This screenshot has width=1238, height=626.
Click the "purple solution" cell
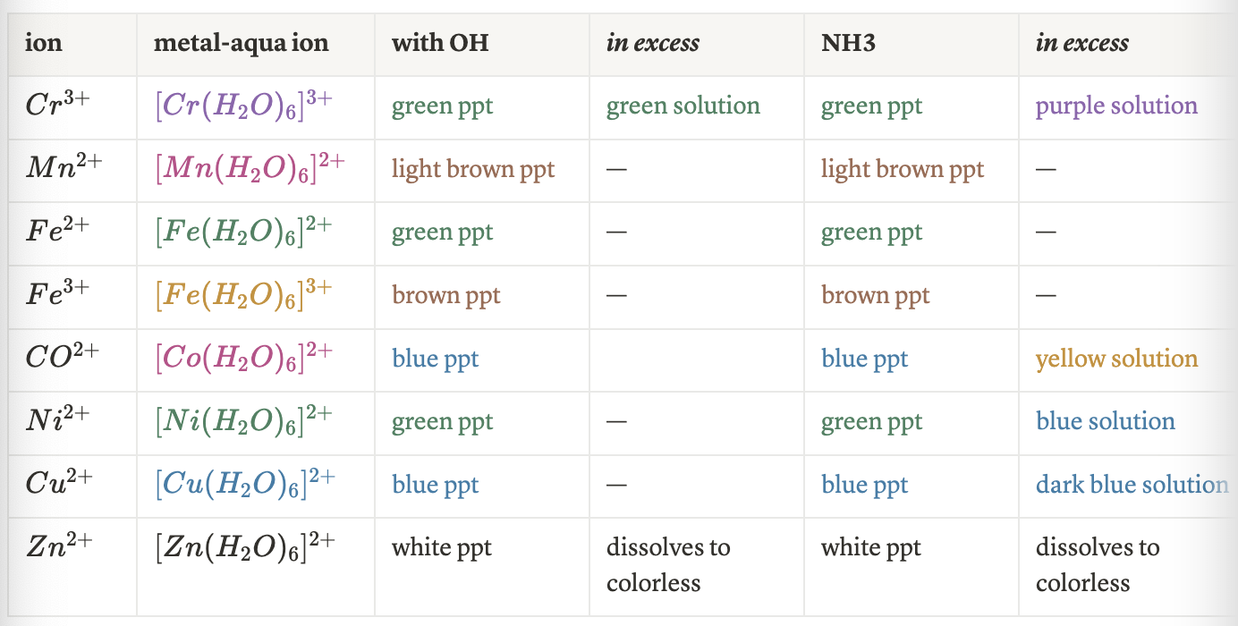[1116, 106]
